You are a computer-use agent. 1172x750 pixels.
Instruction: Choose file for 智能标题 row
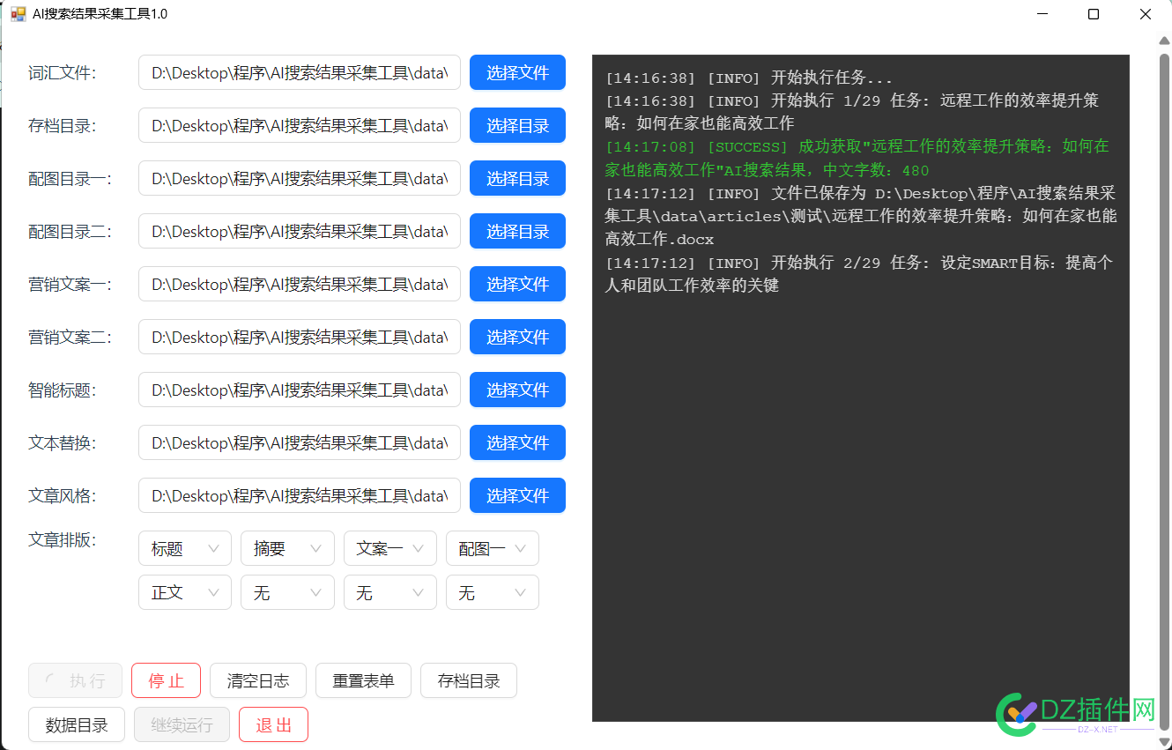[x=517, y=390]
